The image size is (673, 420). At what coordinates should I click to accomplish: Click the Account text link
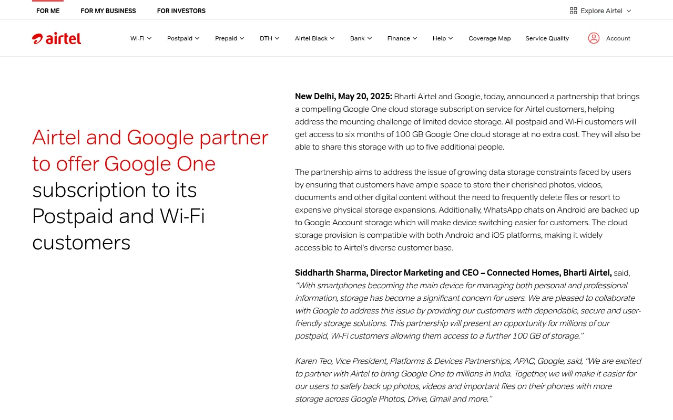coord(618,38)
